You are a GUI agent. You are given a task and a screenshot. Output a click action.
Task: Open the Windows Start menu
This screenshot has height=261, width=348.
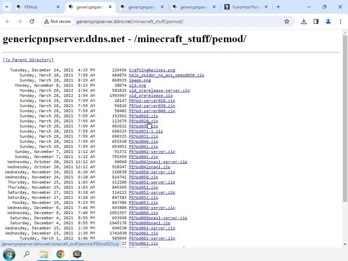point(9,254)
